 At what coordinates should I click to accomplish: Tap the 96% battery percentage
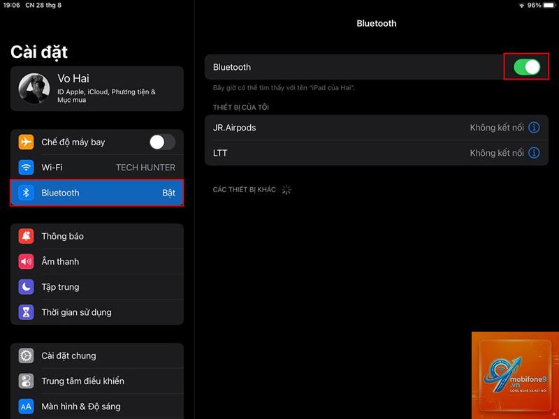(534, 6)
